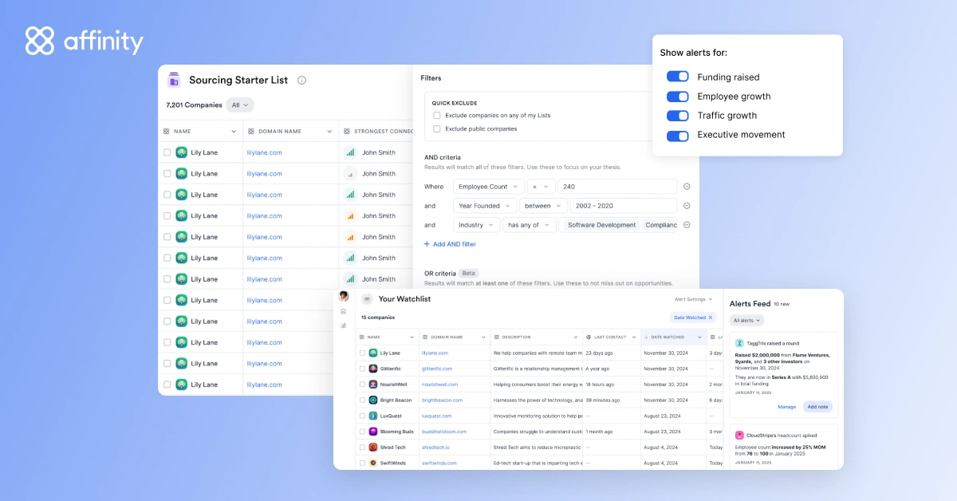Open the glitterific.com link
This screenshot has width=957, height=501.
[x=437, y=369]
